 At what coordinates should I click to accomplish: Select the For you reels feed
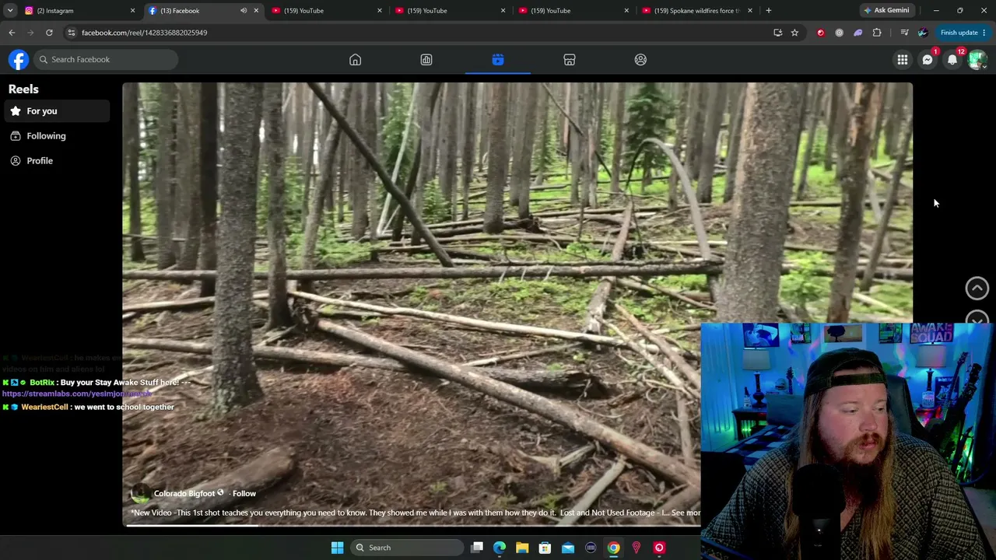(56, 111)
